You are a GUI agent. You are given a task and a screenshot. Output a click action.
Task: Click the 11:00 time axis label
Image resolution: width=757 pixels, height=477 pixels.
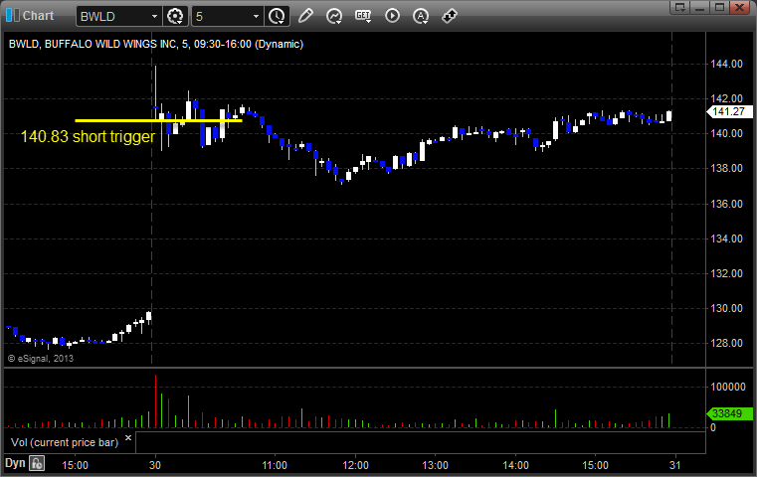(275, 465)
